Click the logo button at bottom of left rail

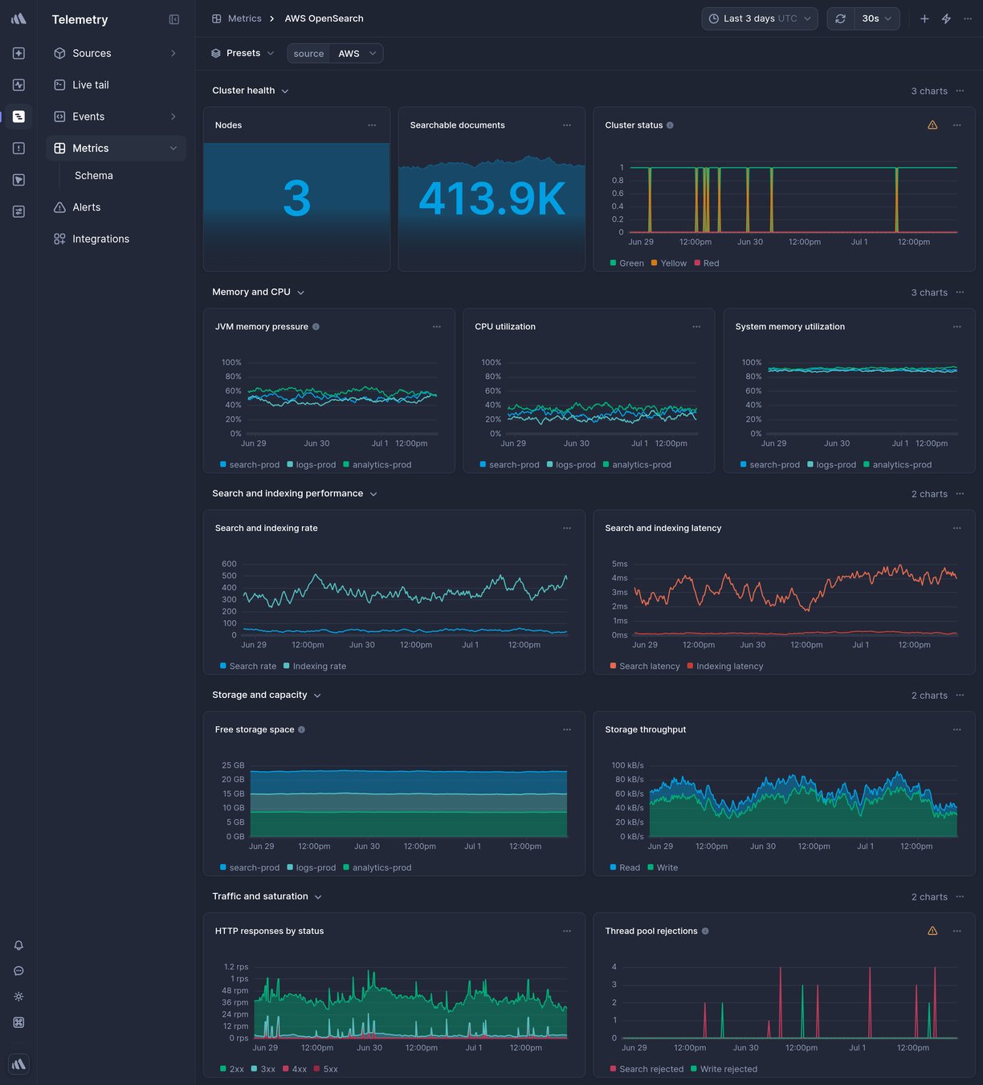(18, 1064)
